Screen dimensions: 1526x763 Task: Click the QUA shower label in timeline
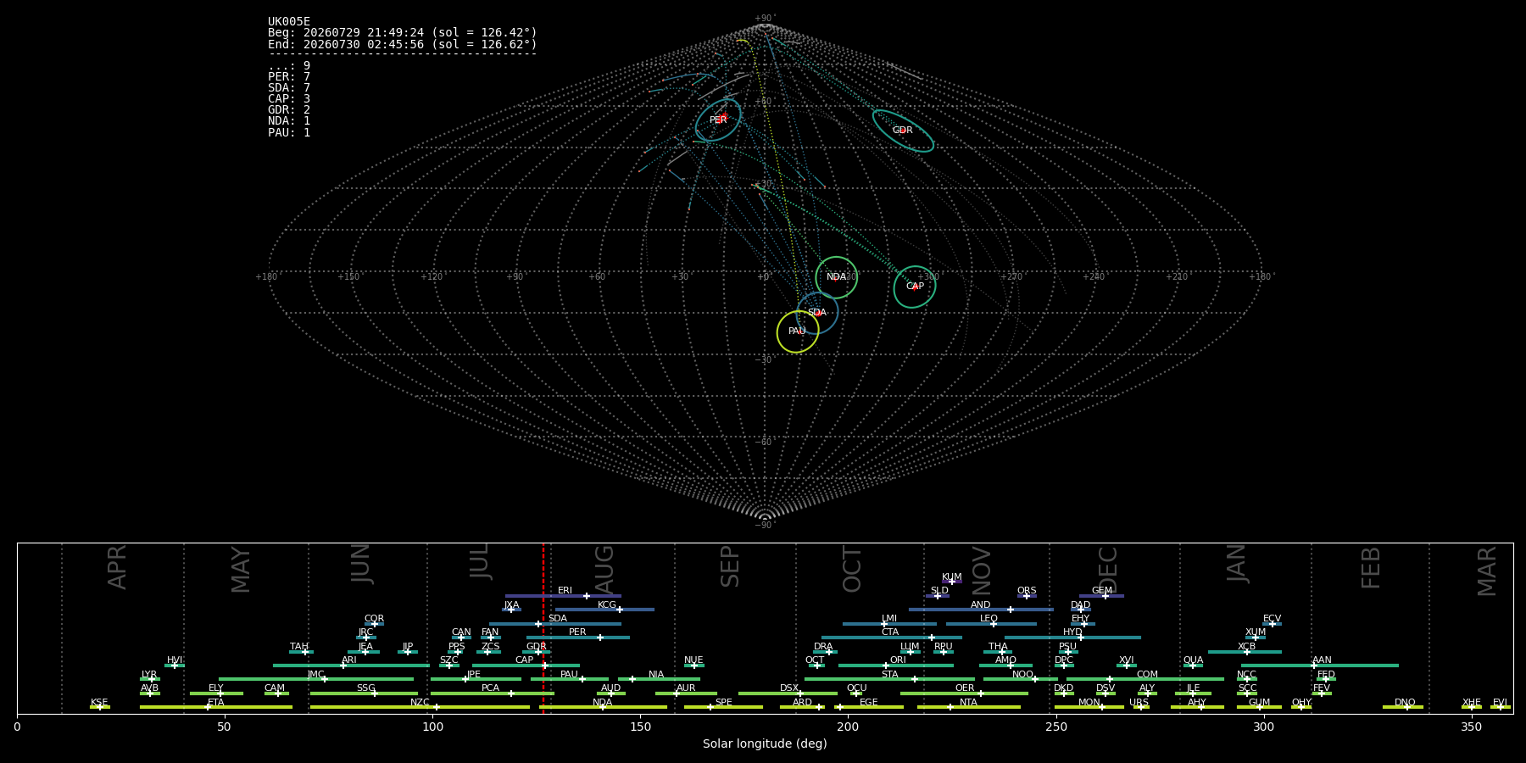coord(1194,660)
